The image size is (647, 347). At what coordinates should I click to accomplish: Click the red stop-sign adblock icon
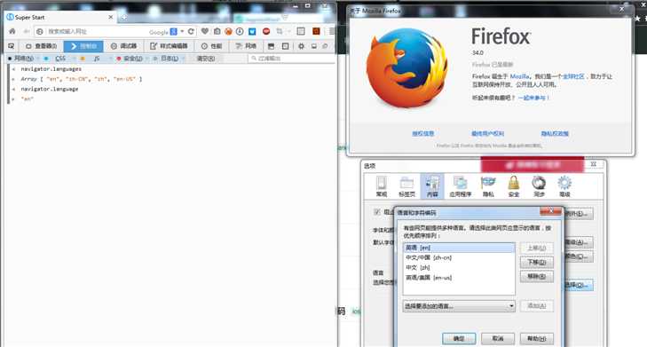tap(266, 31)
